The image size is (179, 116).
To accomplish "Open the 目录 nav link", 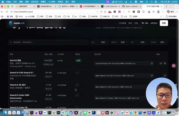I will coord(130,23).
